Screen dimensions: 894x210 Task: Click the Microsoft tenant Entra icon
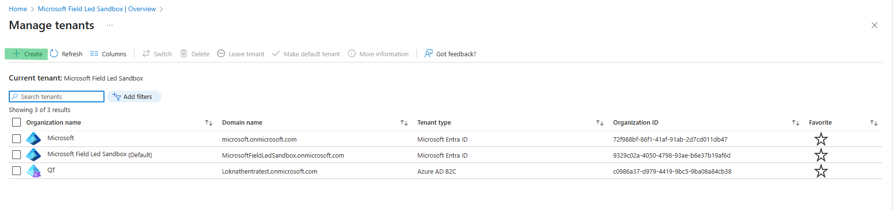point(34,139)
